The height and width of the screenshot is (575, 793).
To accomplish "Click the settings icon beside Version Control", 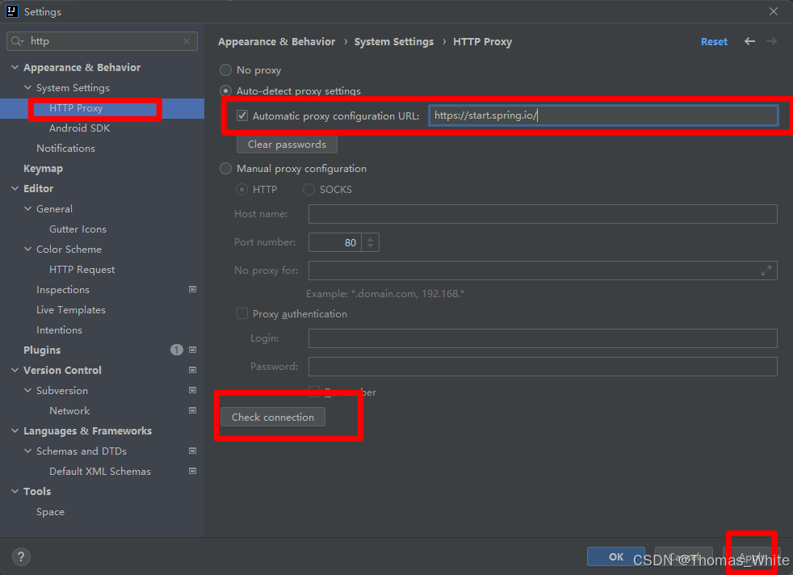I will click(x=191, y=370).
